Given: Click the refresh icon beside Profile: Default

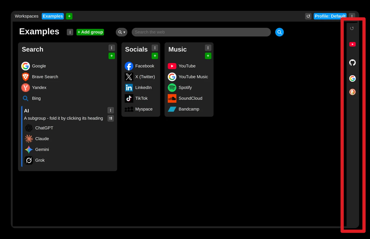Looking at the screenshot, I should pos(308,16).
